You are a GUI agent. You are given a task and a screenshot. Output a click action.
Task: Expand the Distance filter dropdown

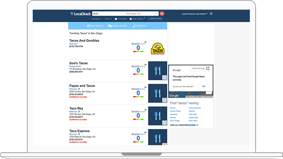(96, 19)
